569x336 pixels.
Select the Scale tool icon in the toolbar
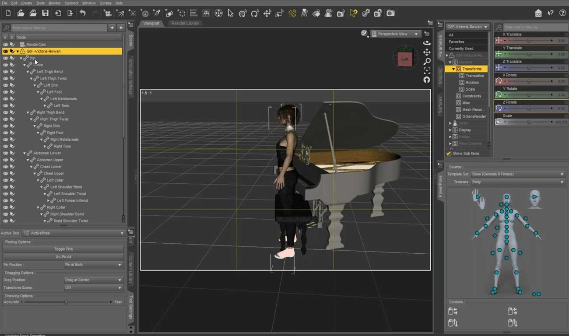click(279, 13)
